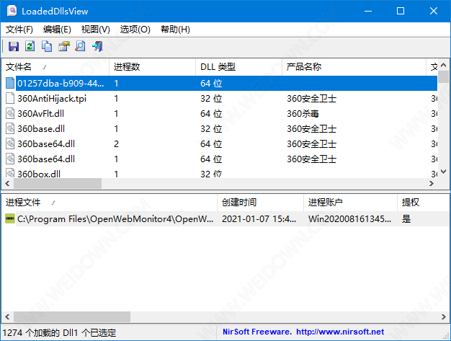Click the lower pane horizontal scrollbar thumb
The width and height of the screenshot is (451, 341).
pos(72,316)
